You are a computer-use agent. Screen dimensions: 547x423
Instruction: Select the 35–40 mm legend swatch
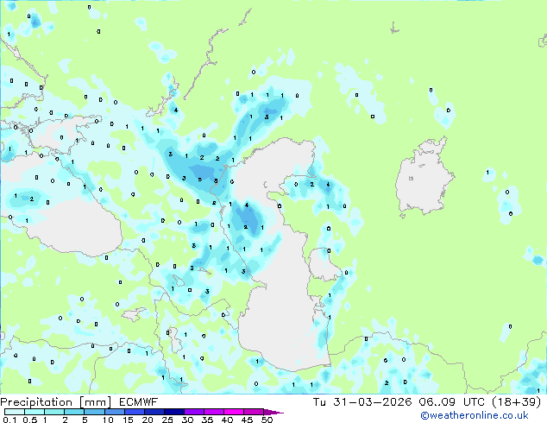(214, 412)
